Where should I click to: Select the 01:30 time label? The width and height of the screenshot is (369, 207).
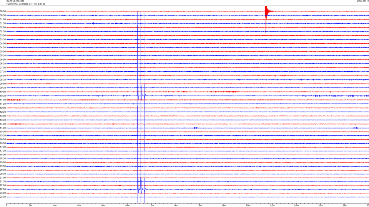click(3, 23)
